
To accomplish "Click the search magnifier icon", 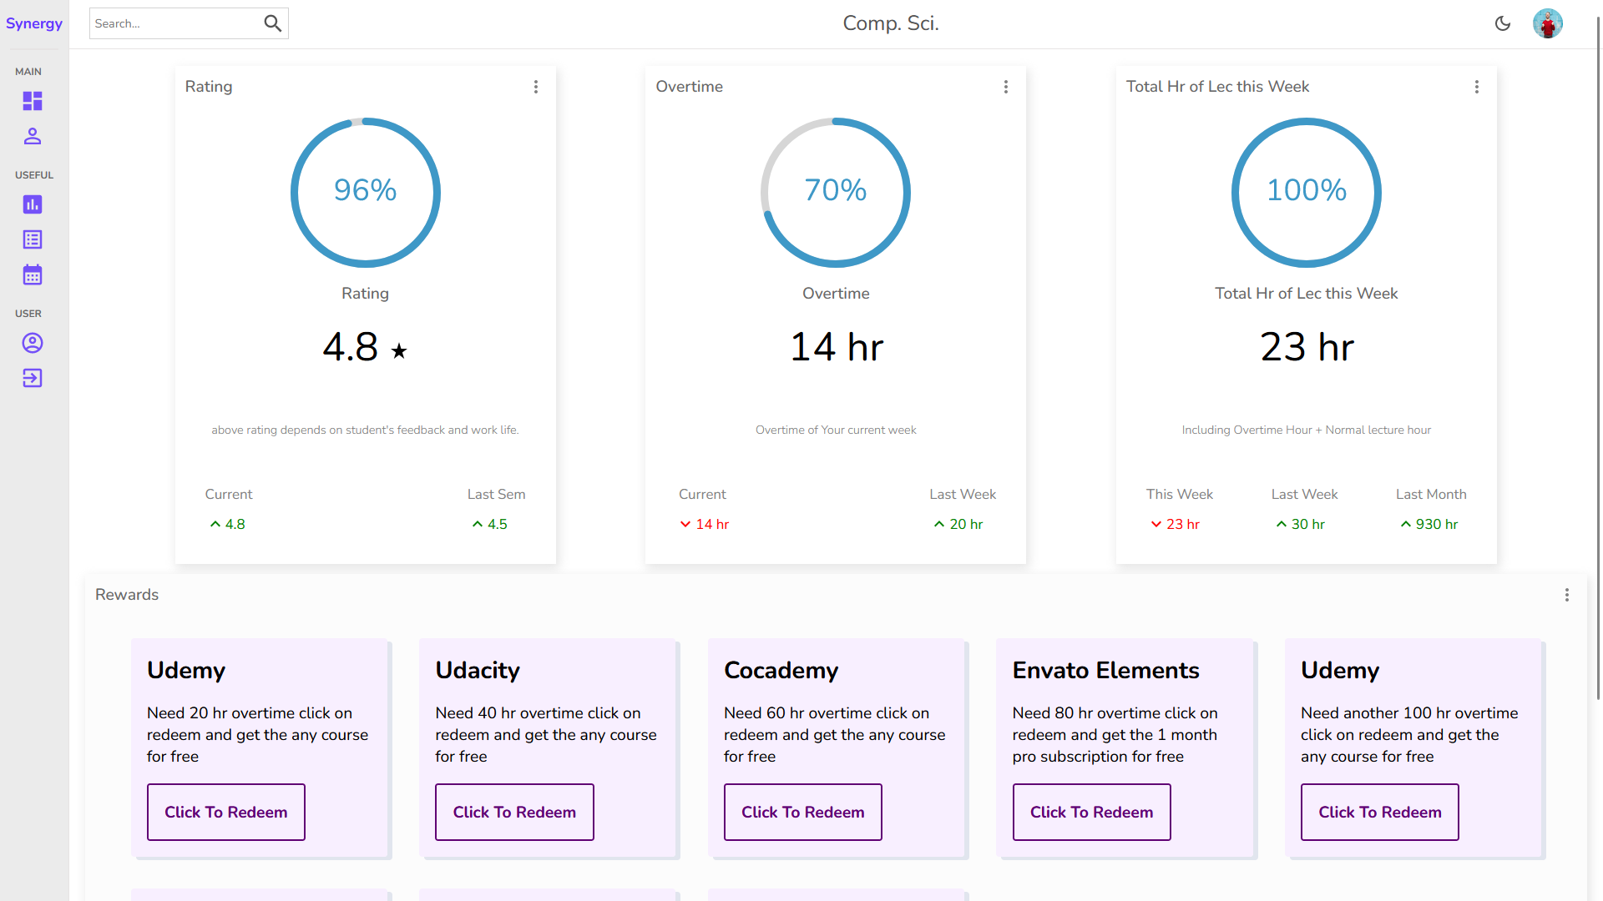I will click(273, 23).
